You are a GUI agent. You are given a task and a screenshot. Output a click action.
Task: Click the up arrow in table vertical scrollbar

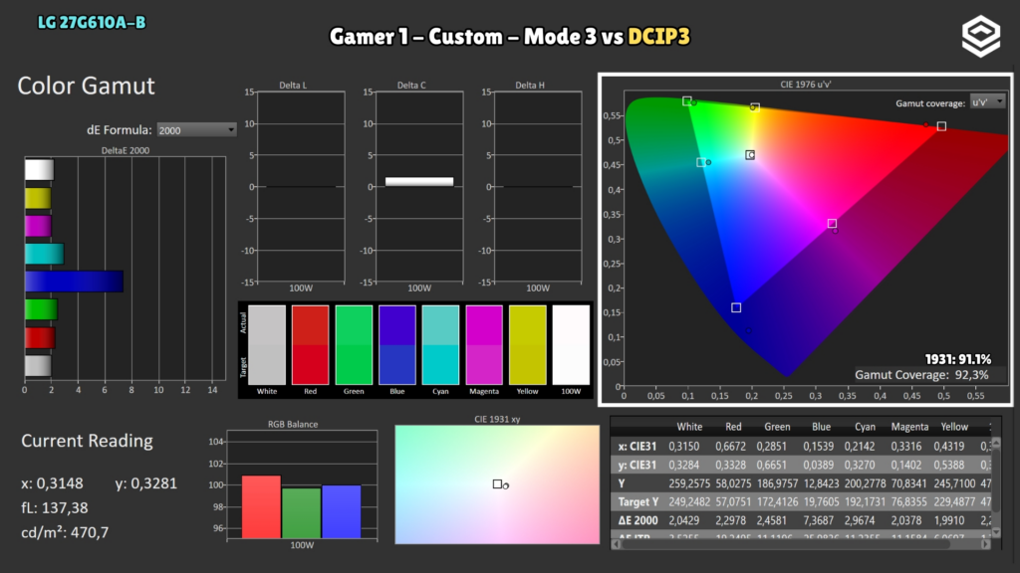(995, 443)
